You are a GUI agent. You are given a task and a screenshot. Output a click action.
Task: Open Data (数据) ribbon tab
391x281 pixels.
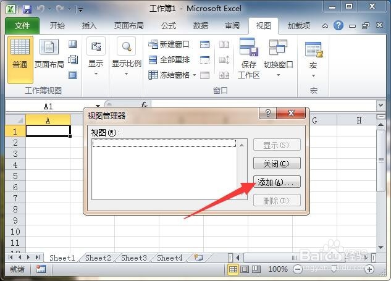201,25
